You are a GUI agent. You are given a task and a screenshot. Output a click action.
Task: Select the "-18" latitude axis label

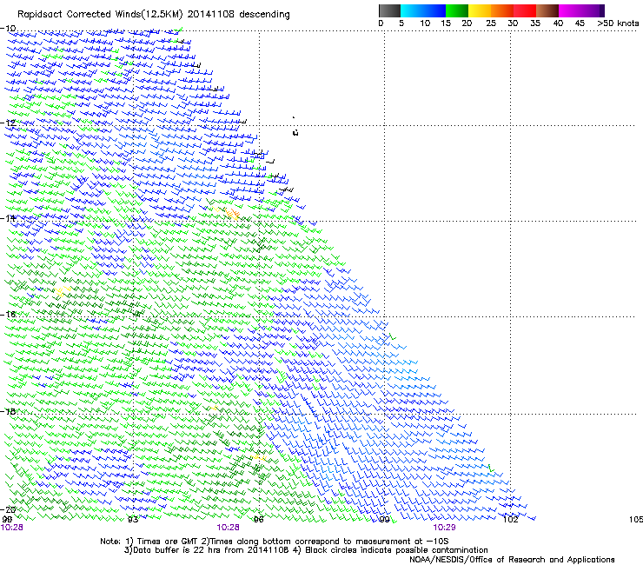[x=8, y=411]
